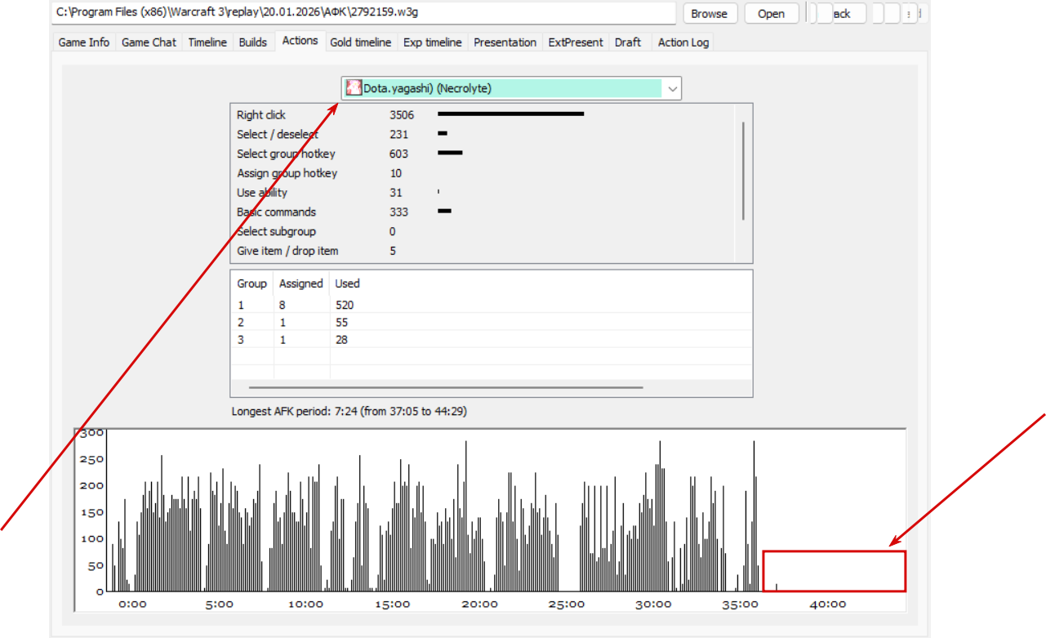Expand the player selection dropdown arrow
The height and width of the screenshot is (638, 1046).
pos(672,88)
